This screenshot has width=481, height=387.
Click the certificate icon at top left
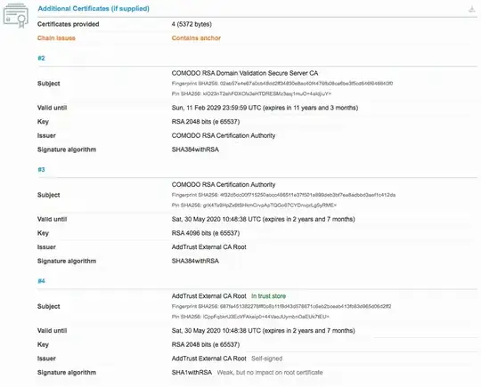[x=16, y=15]
